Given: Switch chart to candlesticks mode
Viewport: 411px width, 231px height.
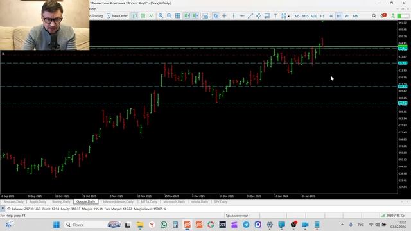Looking at the screenshot, I should 143,16.
